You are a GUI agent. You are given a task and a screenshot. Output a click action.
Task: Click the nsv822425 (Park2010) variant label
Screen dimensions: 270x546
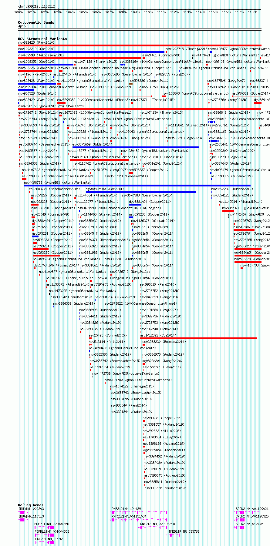pyautogui.click(x=36, y=43)
